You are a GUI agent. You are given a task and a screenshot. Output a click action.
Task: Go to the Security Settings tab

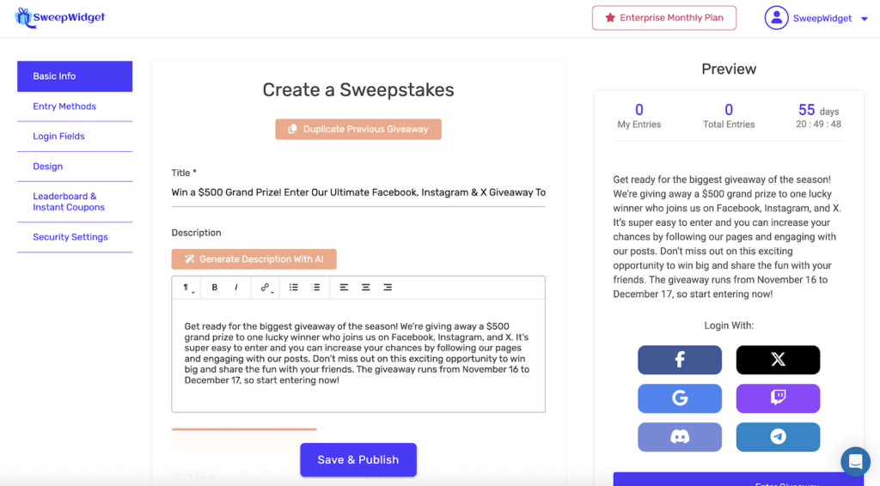pos(70,237)
